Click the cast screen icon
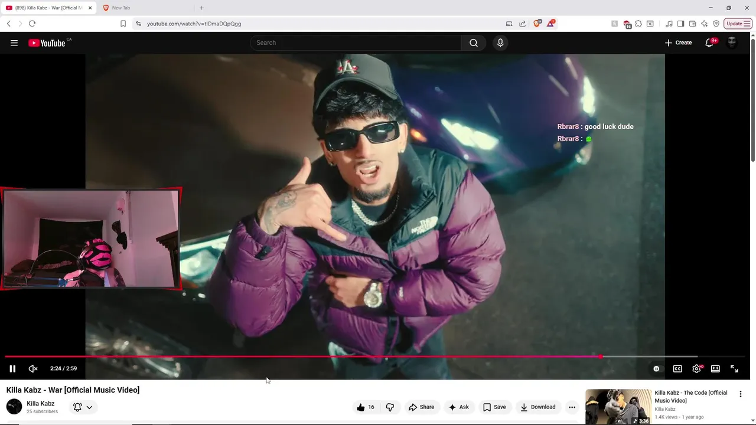Viewport: 756px width, 425px height. click(509, 24)
